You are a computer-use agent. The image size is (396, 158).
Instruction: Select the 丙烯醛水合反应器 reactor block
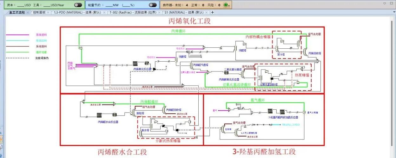99,115
